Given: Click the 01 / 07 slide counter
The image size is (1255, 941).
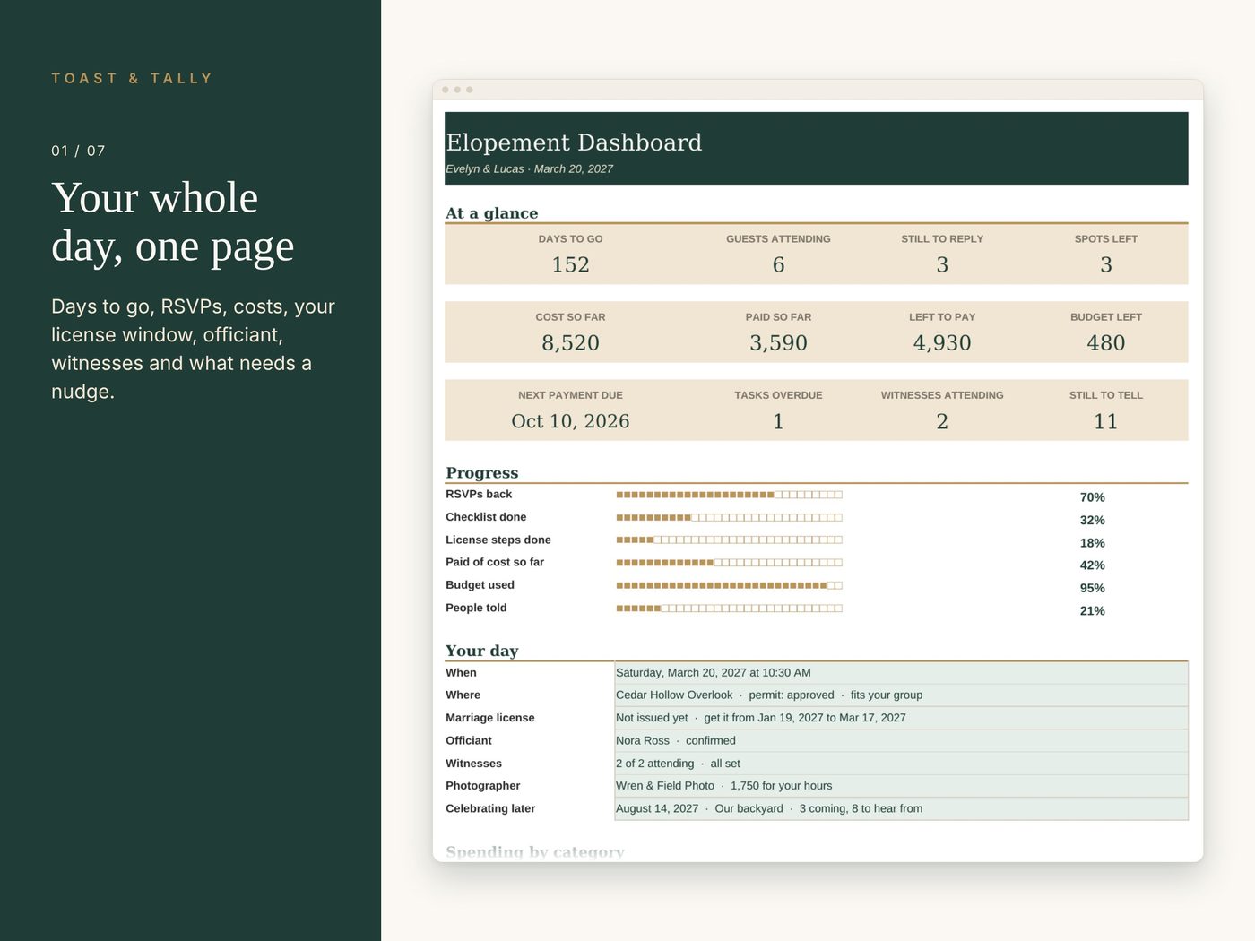Looking at the screenshot, I should click(78, 151).
